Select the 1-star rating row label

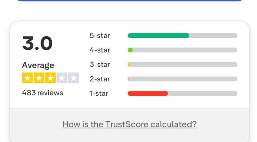99,93
